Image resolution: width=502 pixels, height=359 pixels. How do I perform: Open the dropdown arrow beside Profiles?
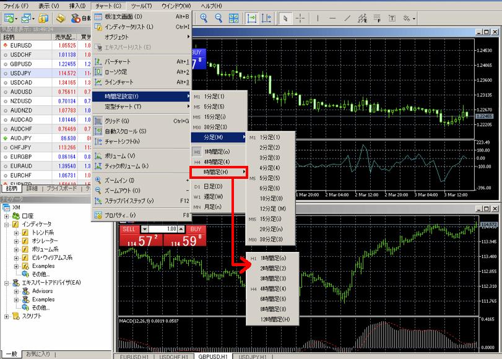[33, 19]
